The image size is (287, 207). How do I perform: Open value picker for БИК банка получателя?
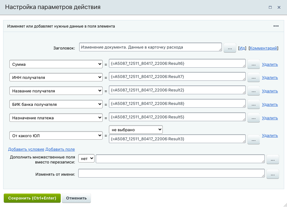[254, 105]
